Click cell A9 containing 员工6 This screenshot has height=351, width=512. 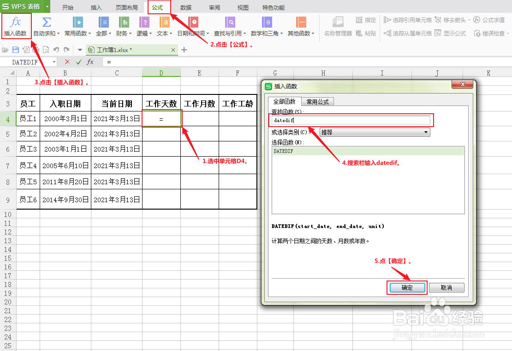pyautogui.click(x=28, y=199)
